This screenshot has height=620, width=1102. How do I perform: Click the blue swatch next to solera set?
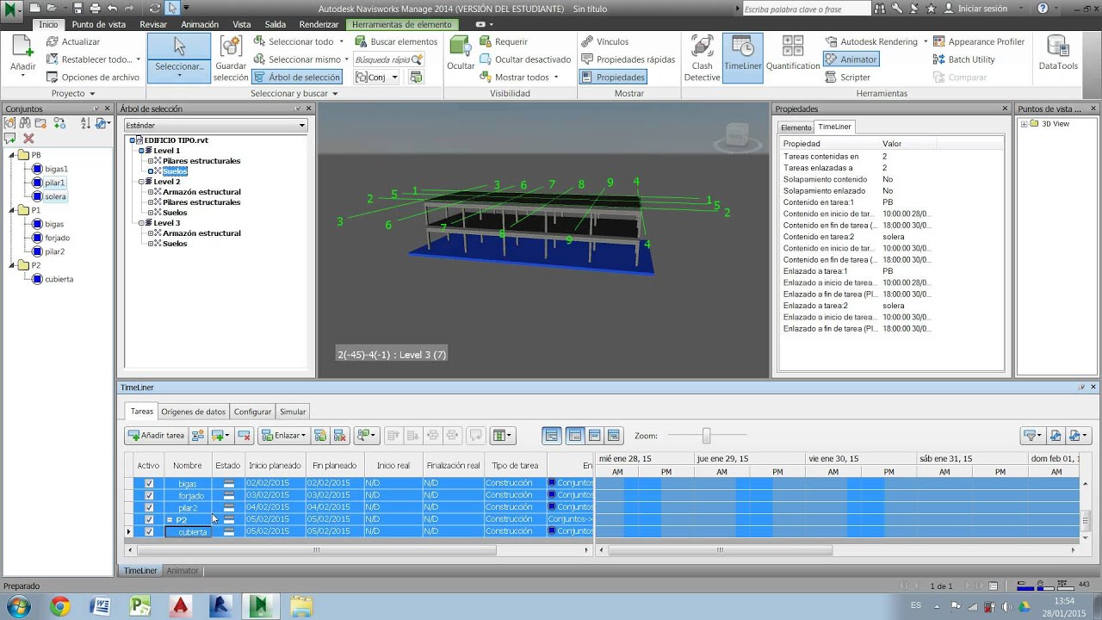[37, 197]
